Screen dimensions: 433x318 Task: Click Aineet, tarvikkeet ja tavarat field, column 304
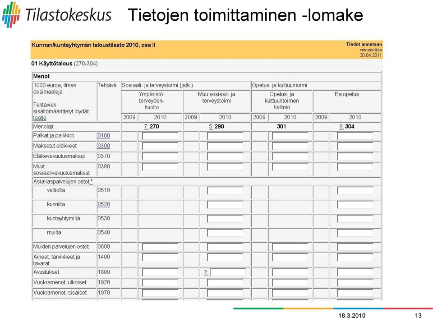tap(355, 257)
